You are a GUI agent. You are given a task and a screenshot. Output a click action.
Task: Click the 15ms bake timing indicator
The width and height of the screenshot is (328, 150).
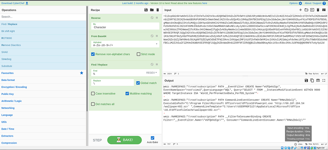point(298,144)
